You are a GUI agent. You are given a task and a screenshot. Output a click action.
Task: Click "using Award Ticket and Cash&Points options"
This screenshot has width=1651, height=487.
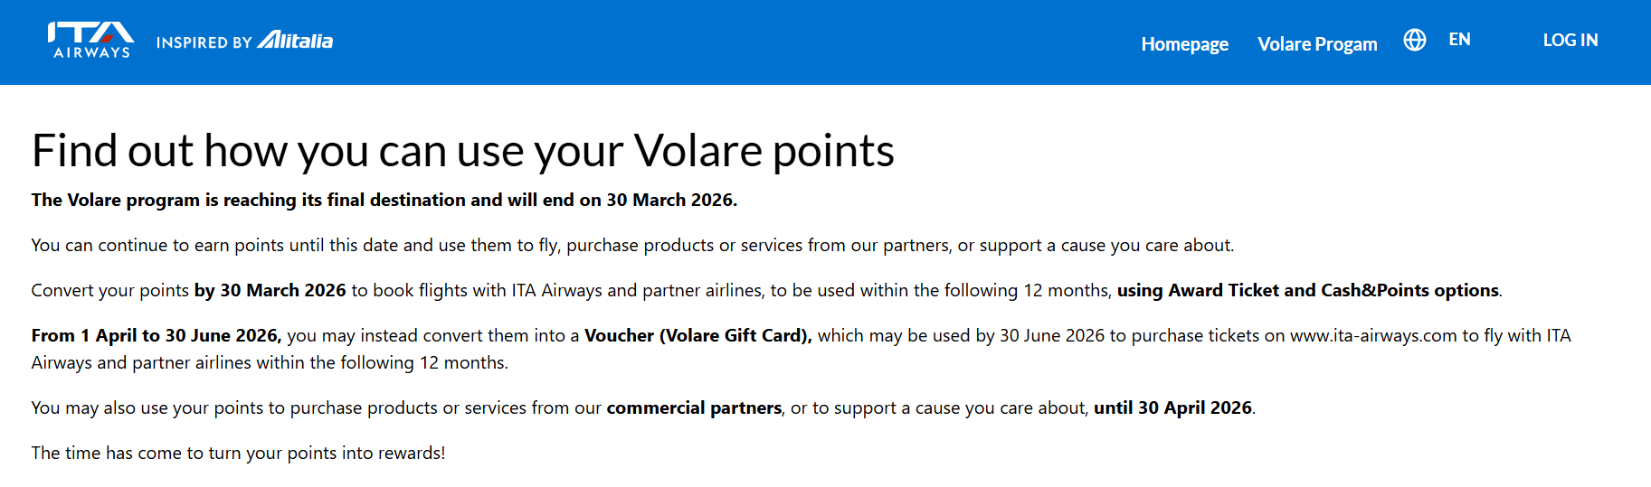point(1307,290)
